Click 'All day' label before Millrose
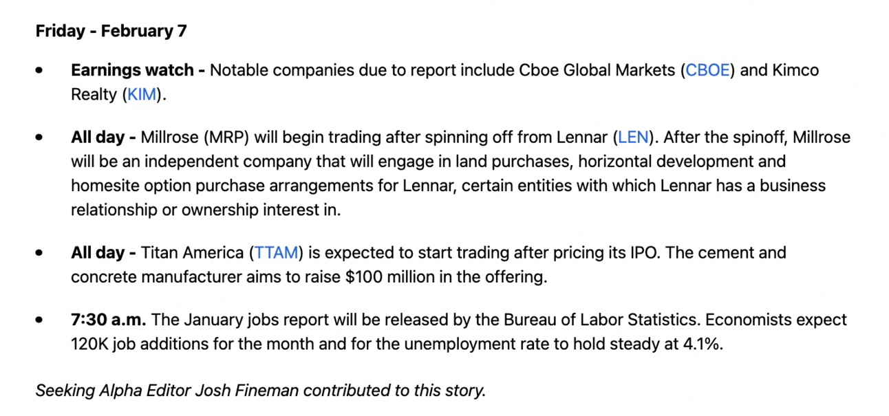Image resolution: width=889 pixels, height=416 pixels. point(102,138)
